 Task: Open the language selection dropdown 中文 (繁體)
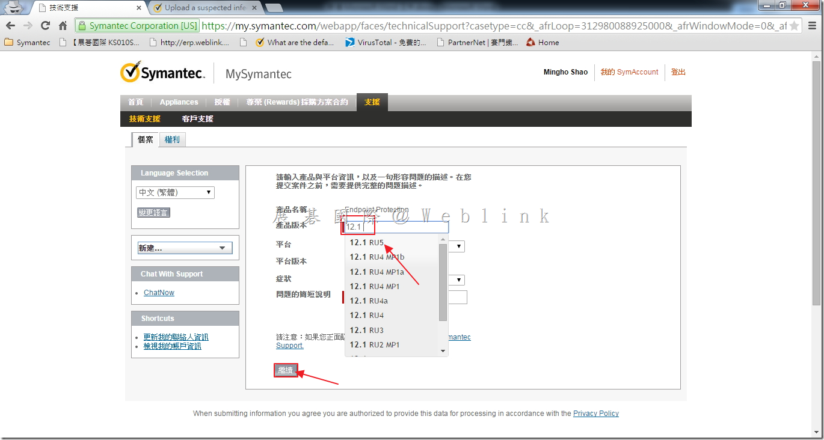[x=175, y=193]
